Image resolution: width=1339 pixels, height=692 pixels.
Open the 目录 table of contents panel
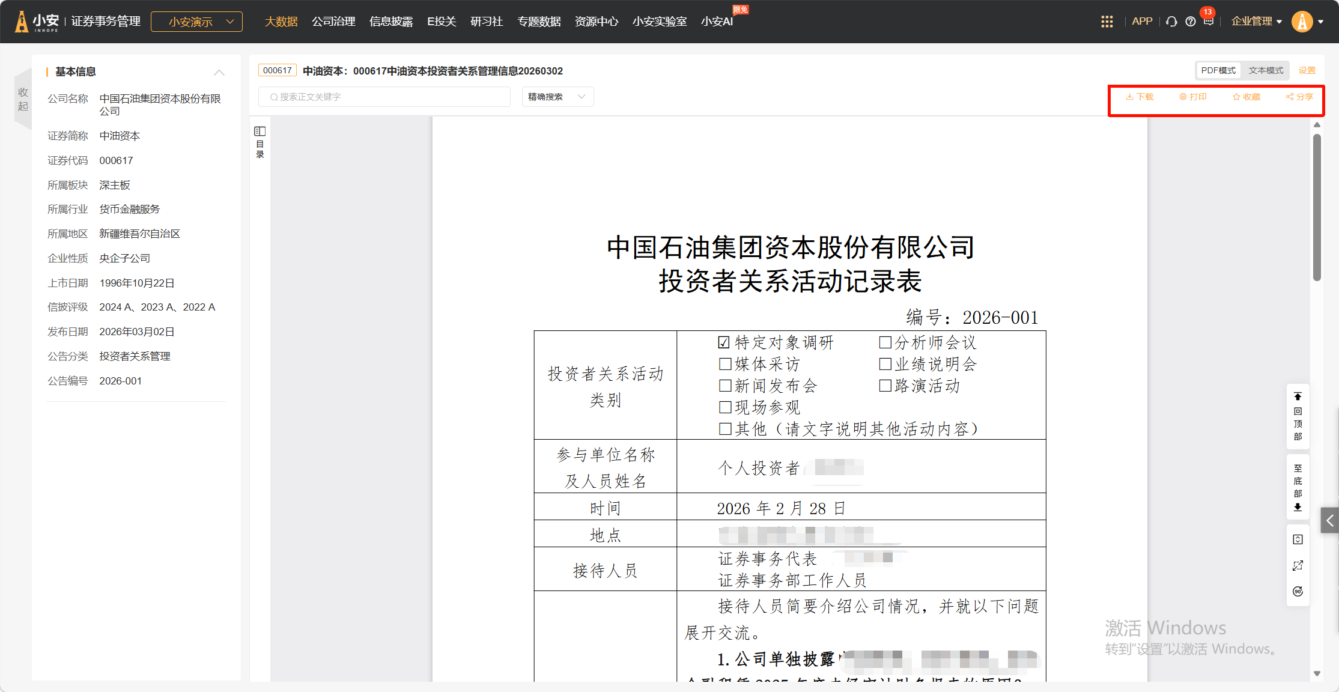tap(260, 142)
